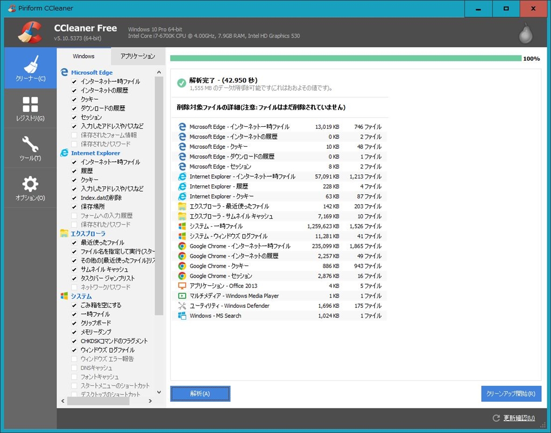Viewport: 551px width, 433px height.
Task: Switch to the Windows tab
Action: pos(83,56)
